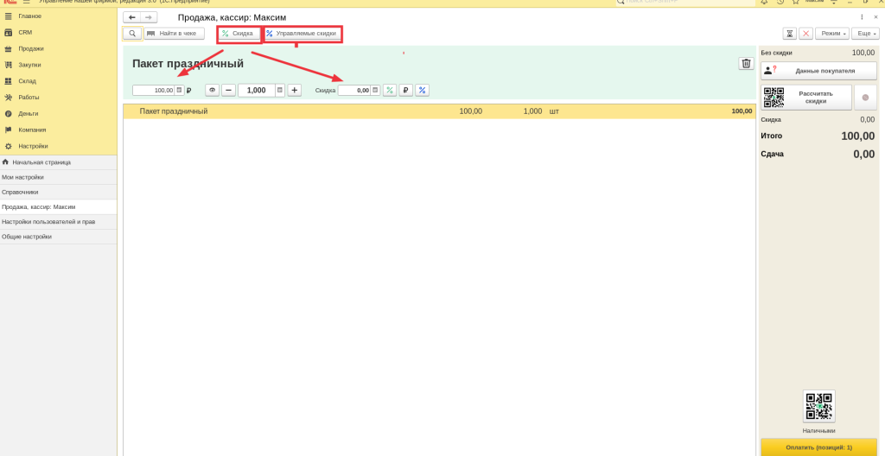The image size is (885, 456).
Task: Switch to Общие настройки tab
Action: click(x=58, y=237)
